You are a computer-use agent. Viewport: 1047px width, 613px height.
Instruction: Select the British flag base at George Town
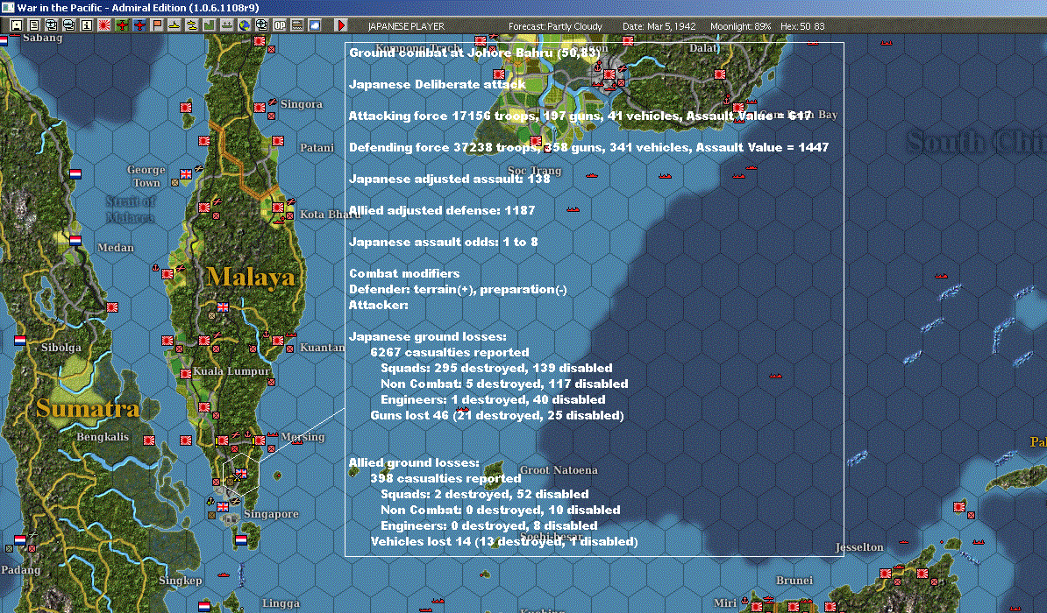[x=186, y=174]
